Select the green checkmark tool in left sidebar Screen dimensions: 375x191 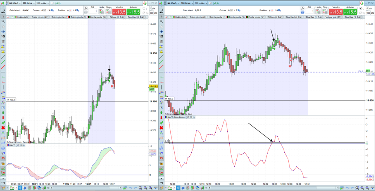coord(3,122)
